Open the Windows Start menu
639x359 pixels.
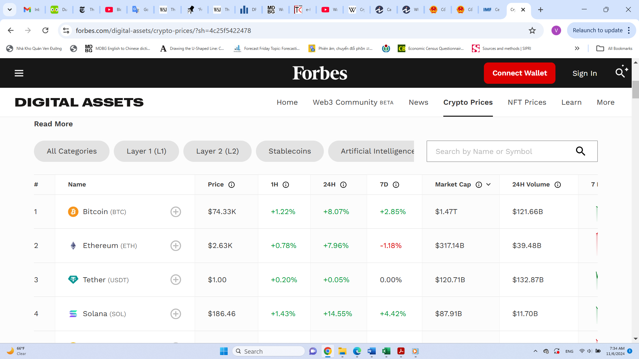(224, 351)
